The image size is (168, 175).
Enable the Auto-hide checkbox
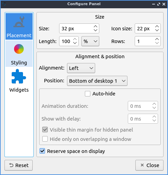[88, 94]
